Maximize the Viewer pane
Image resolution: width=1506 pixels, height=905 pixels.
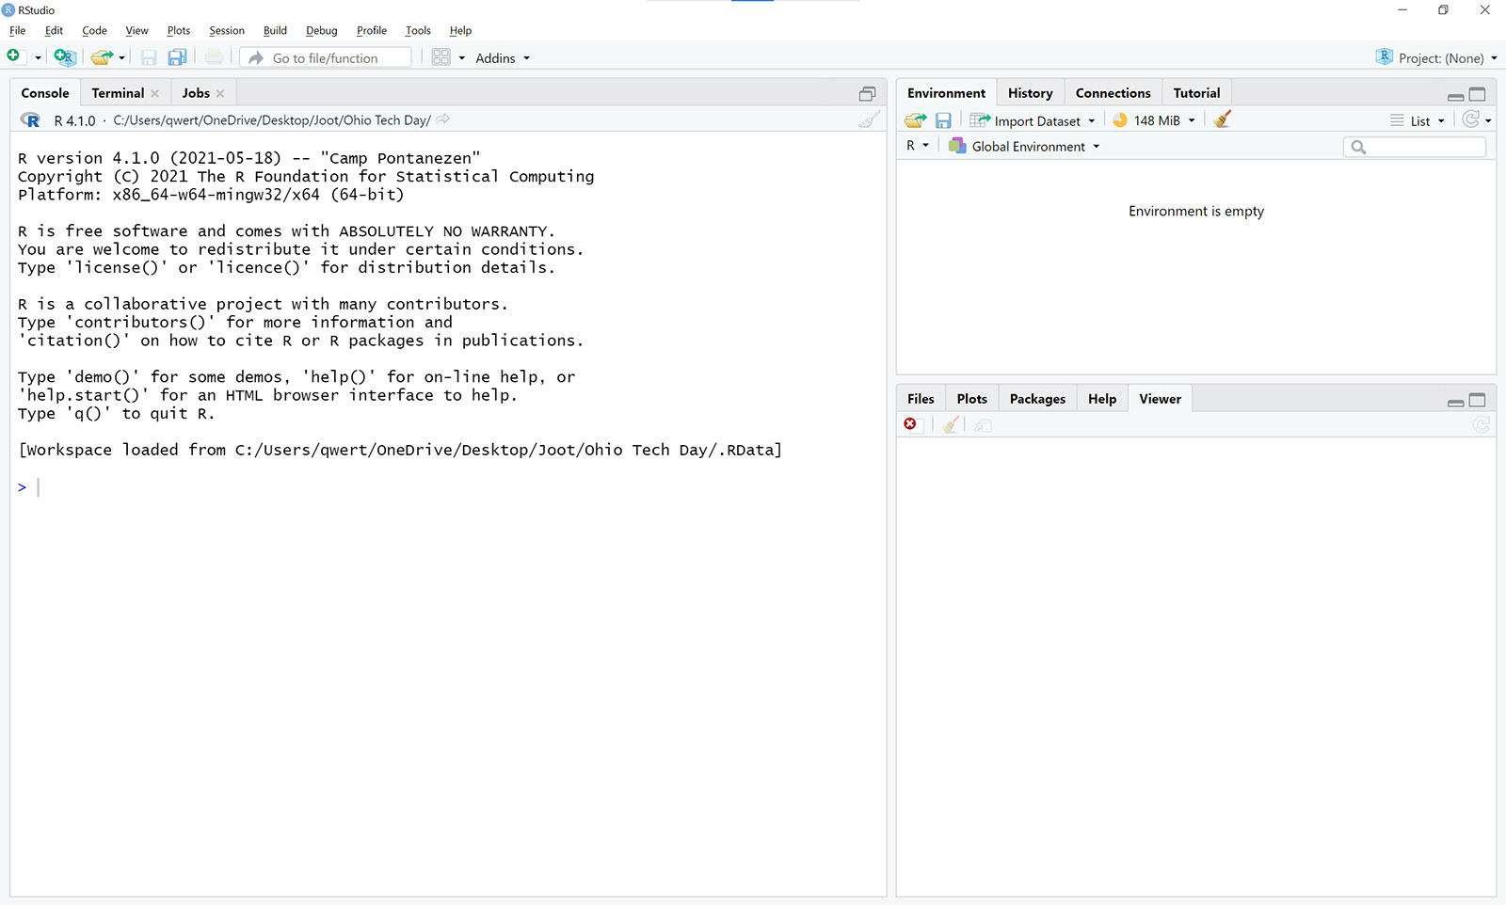[1478, 401]
